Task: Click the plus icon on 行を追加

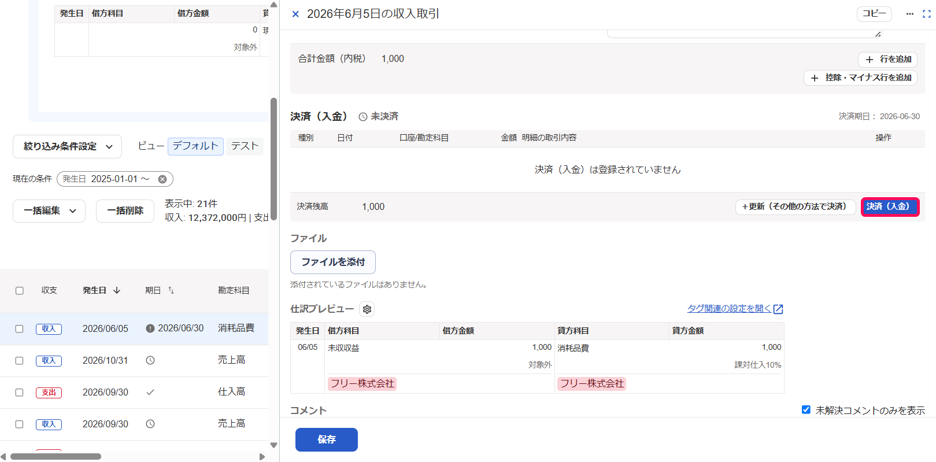Action: point(870,60)
